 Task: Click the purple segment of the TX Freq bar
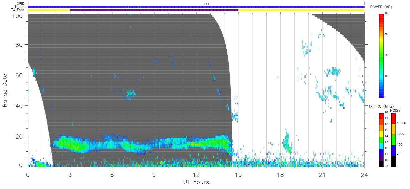coord(154,10)
